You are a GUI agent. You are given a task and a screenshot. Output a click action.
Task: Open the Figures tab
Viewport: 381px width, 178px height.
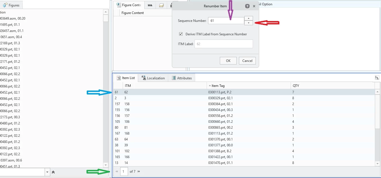[x=11, y=5]
